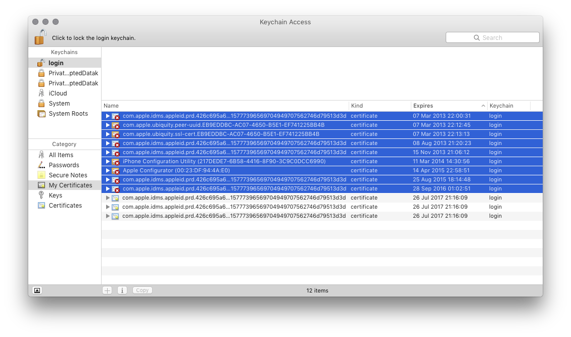The width and height of the screenshot is (571, 337).
Task: Click into the Search field
Action: pos(492,37)
